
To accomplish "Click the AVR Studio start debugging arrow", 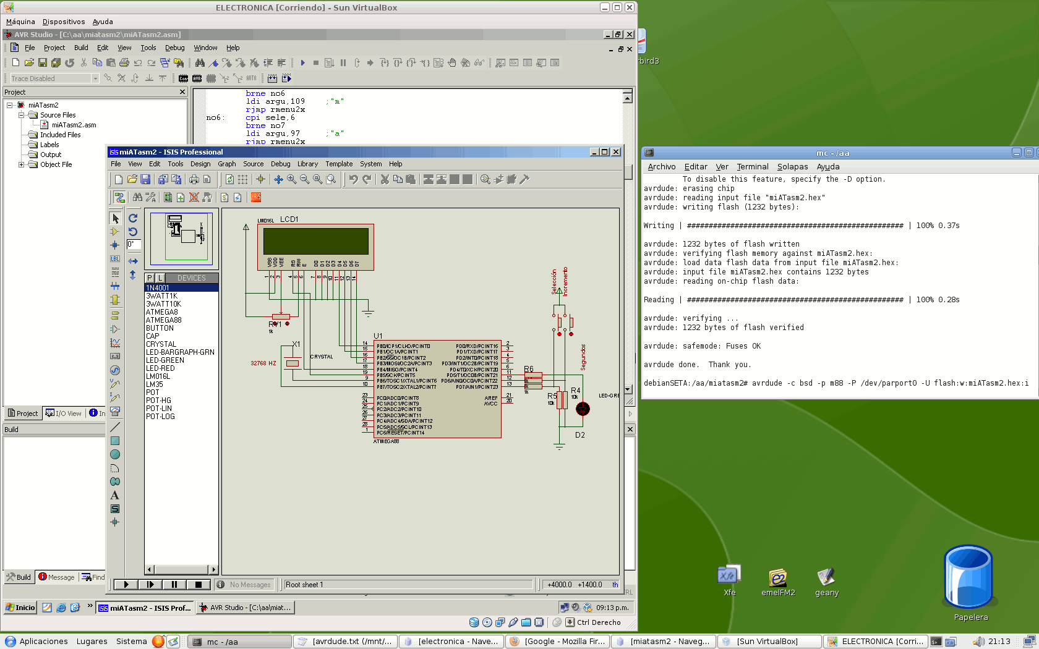I will (302, 62).
